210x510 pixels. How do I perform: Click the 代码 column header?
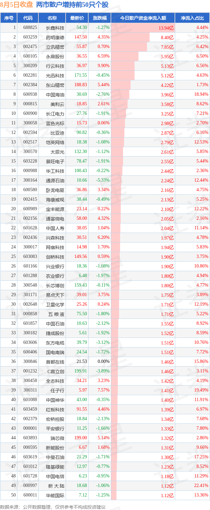[x=28, y=18]
